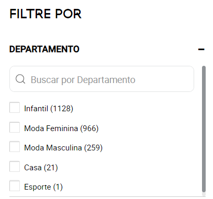Select the Casa checkbox

click(x=15, y=167)
